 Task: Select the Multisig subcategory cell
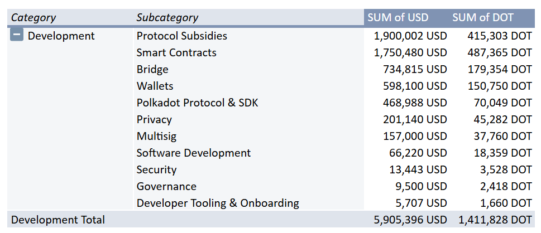coord(156,136)
